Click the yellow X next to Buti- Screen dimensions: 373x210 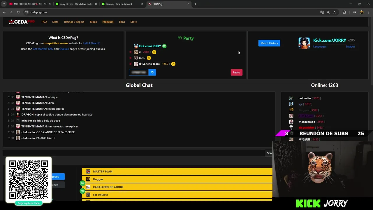coord(149,58)
